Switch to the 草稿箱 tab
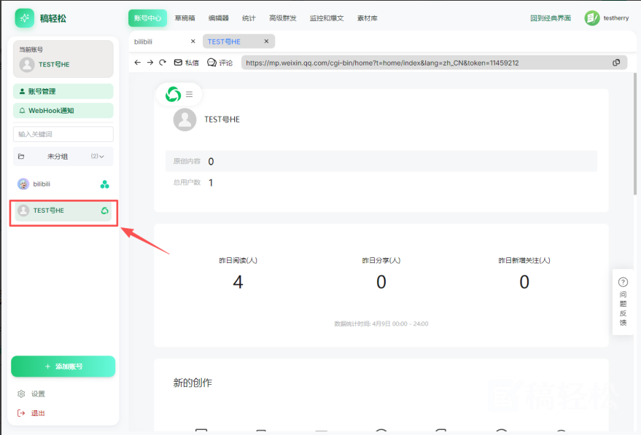Viewport: 641px width, 435px height. (x=184, y=18)
